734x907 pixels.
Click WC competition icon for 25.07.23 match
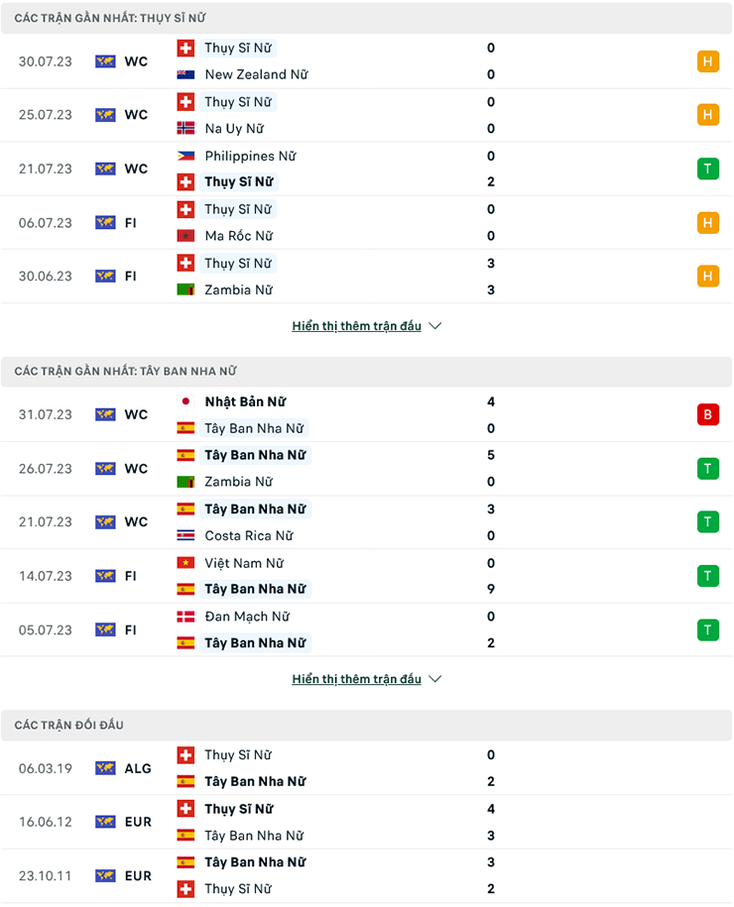(105, 115)
